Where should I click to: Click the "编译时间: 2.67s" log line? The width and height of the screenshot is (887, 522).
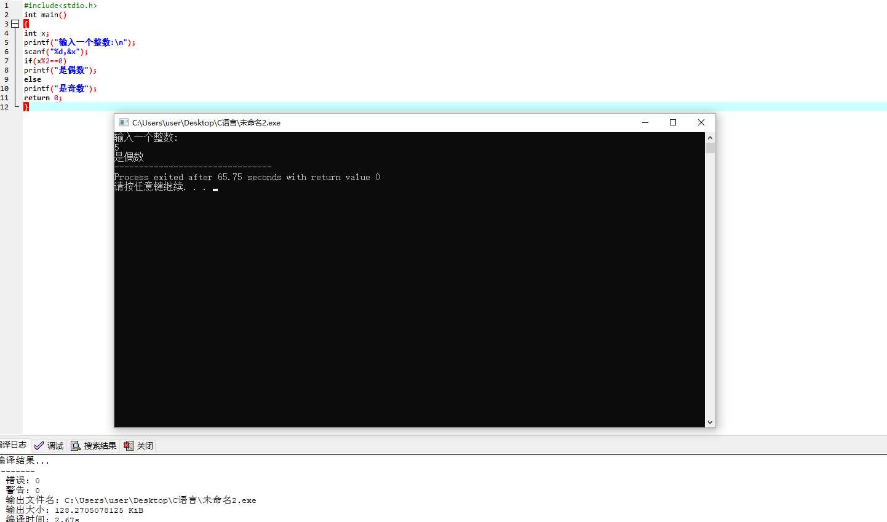point(42,518)
